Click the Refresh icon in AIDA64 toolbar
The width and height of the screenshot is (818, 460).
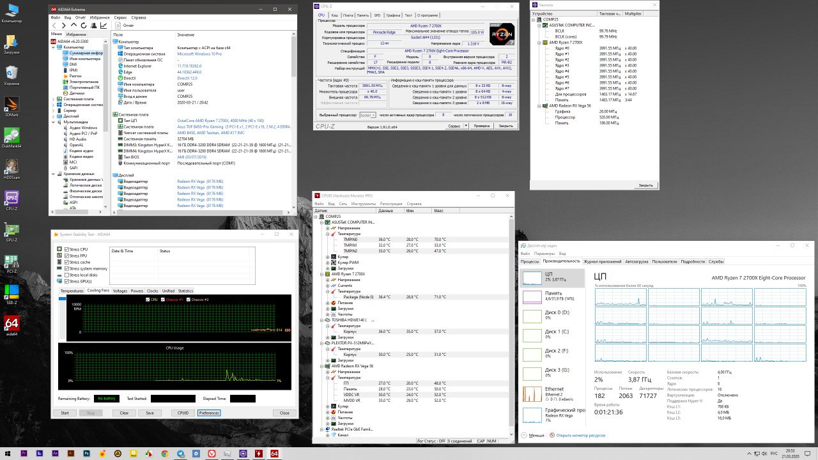click(x=84, y=26)
